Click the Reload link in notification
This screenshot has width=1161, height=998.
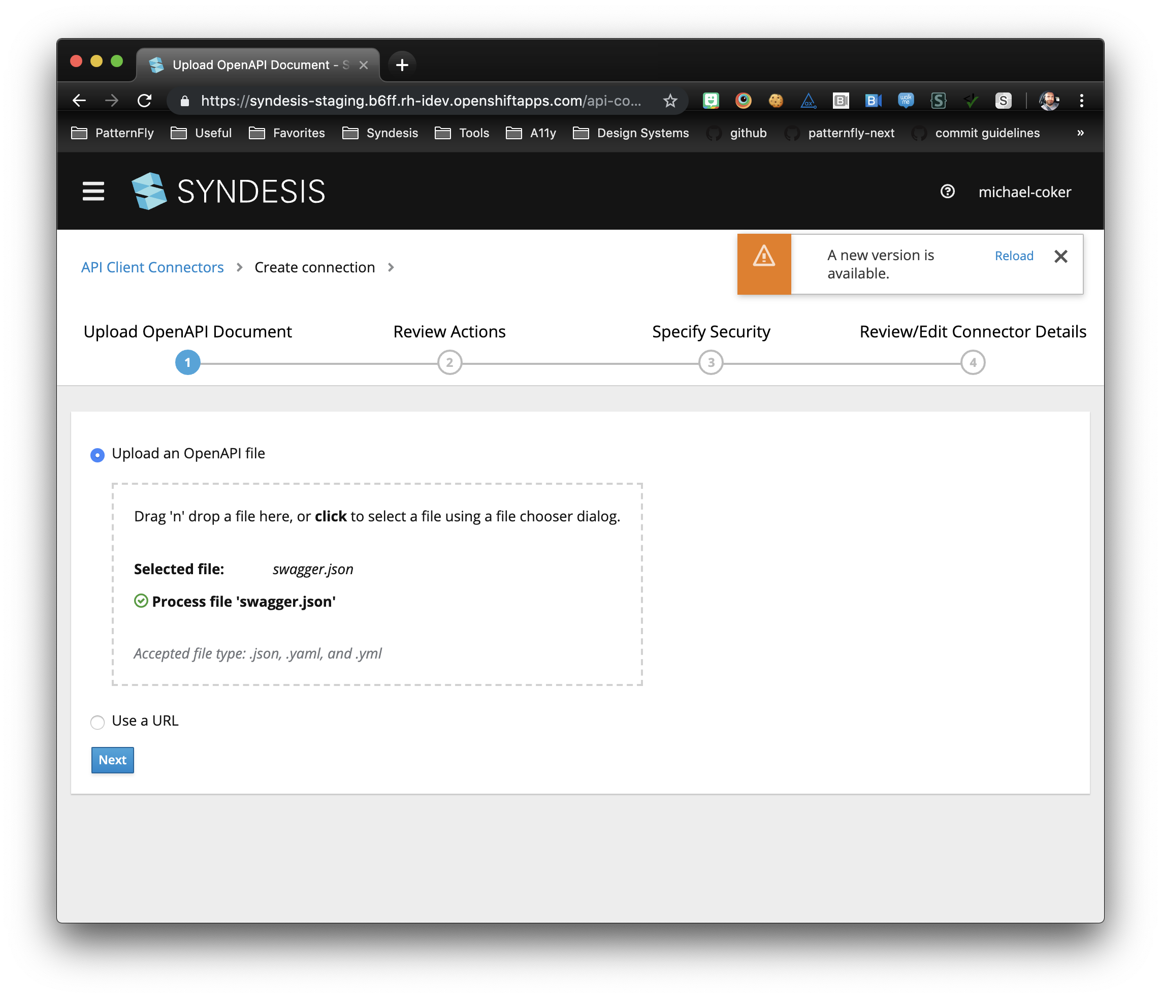click(1014, 256)
